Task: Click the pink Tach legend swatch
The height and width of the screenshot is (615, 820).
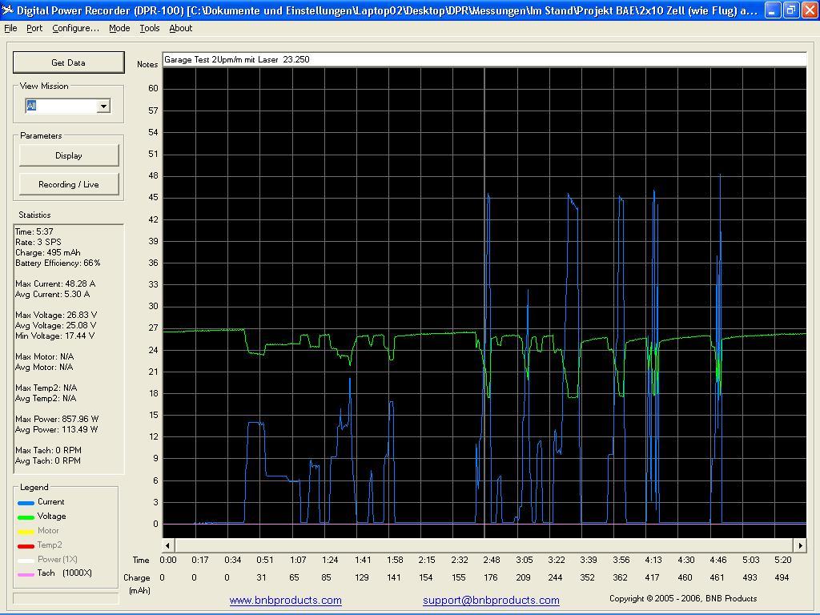Action: pyautogui.click(x=26, y=574)
